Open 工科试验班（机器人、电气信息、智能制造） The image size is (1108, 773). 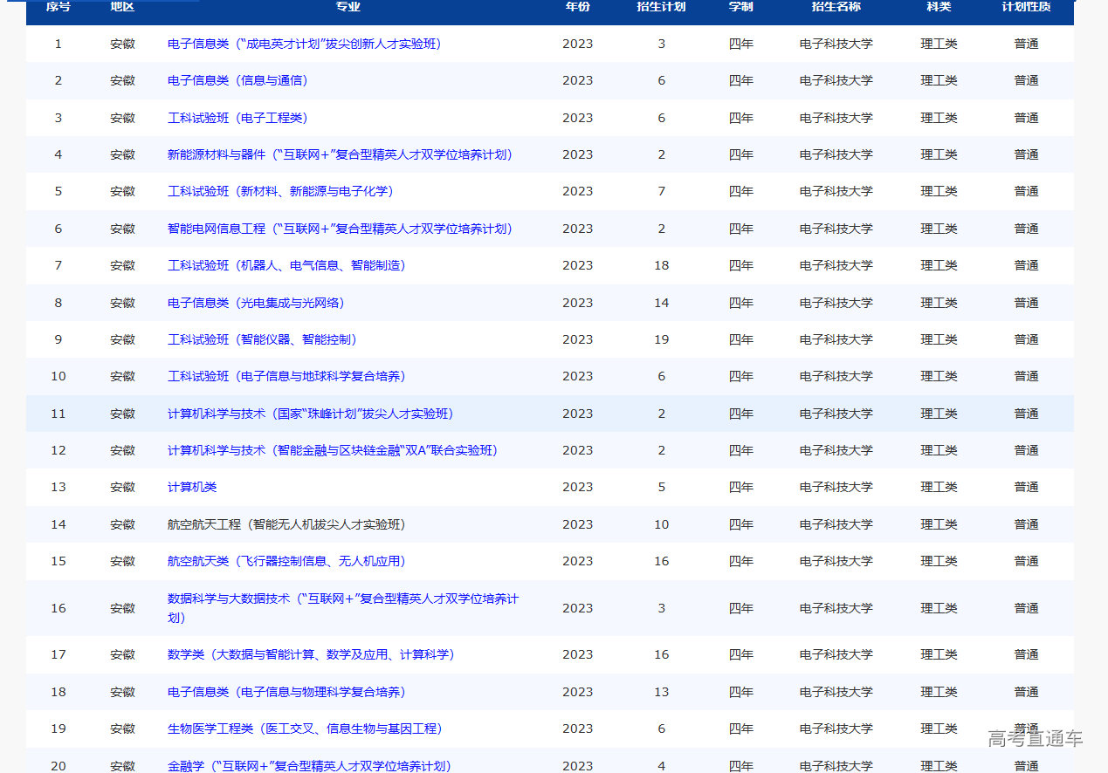pyautogui.click(x=286, y=265)
